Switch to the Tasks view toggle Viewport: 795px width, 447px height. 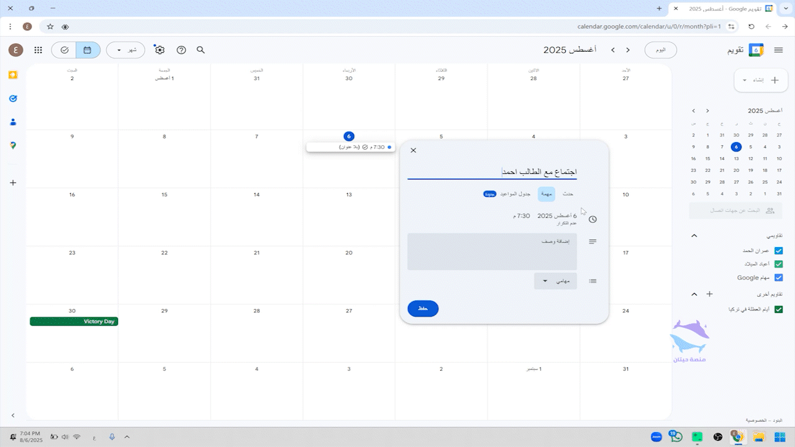click(x=64, y=50)
